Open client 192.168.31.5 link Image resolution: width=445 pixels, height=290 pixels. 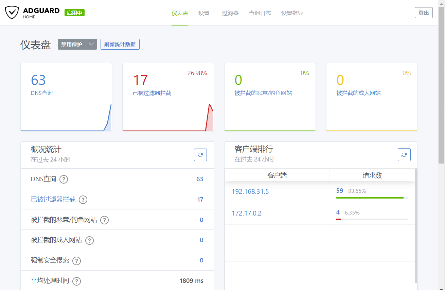point(250,191)
